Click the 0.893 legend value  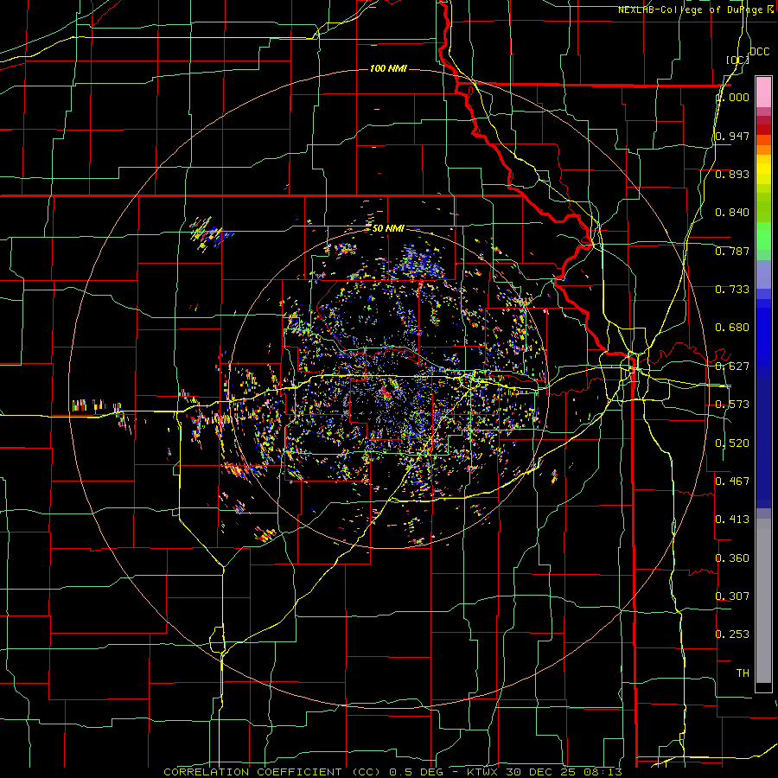[732, 174]
